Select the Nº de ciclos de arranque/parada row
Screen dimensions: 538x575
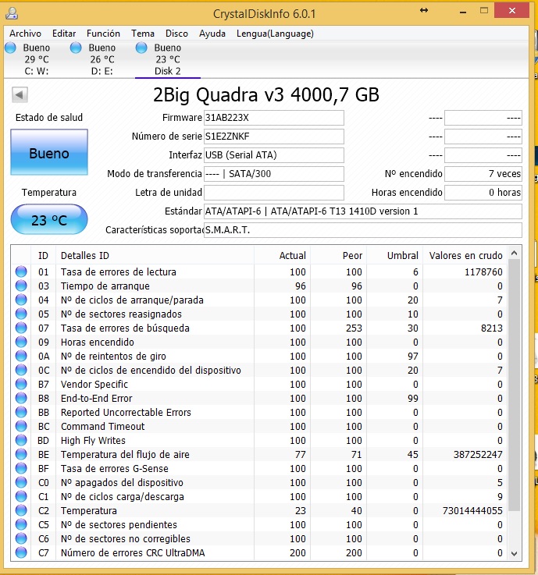pos(259,300)
